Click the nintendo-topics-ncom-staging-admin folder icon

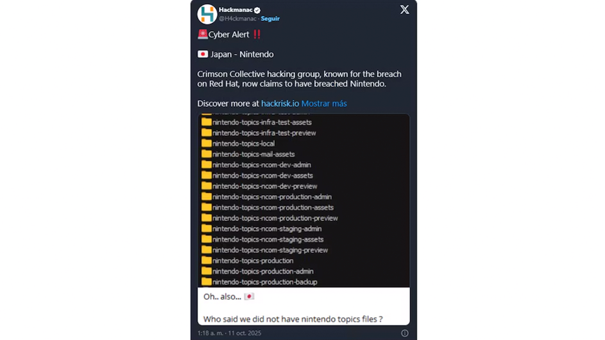tap(206, 228)
